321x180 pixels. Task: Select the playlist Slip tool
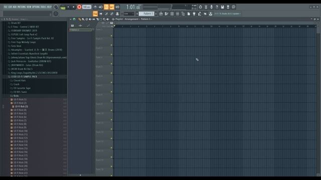click(x=94, y=19)
